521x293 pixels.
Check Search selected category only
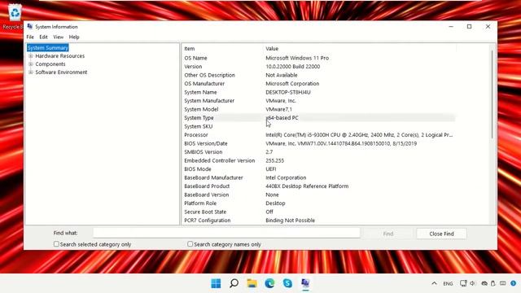56,244
